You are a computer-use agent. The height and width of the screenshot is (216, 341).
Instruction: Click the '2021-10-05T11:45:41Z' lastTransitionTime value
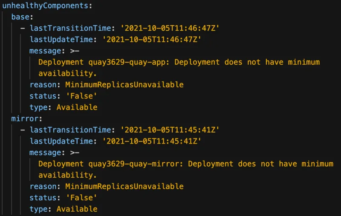(170, 130)
